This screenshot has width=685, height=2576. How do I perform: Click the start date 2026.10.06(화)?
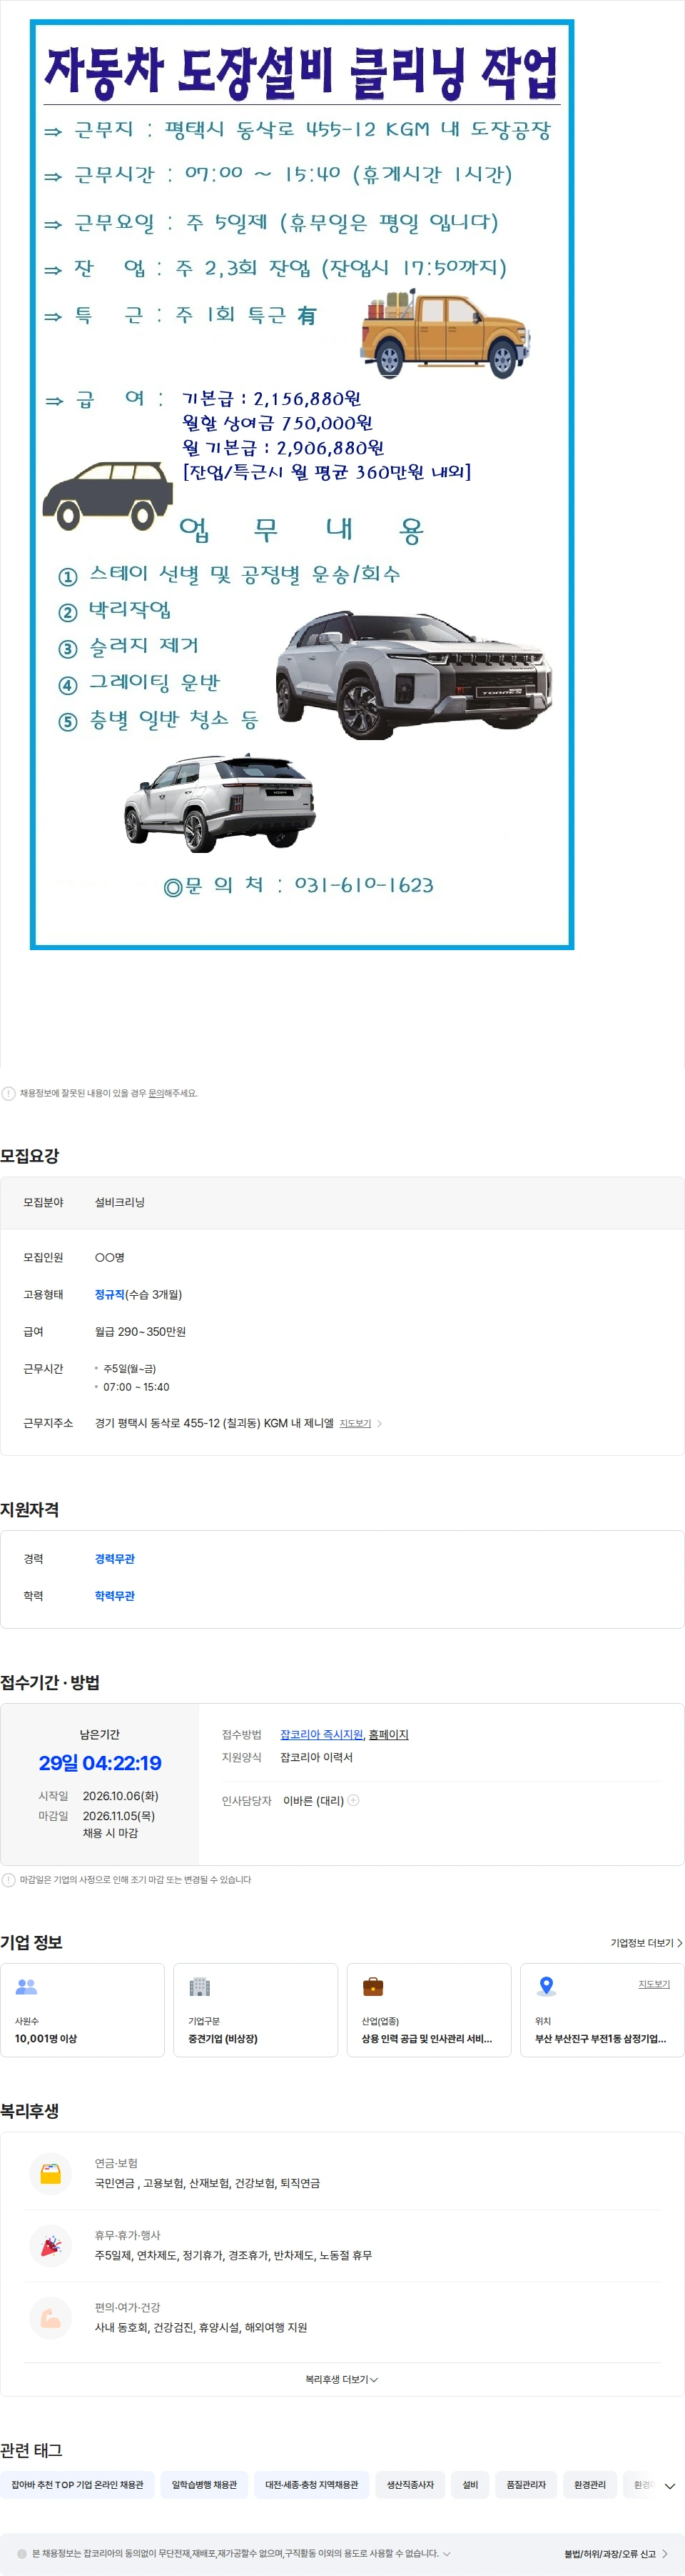[x=121, y=1796]
